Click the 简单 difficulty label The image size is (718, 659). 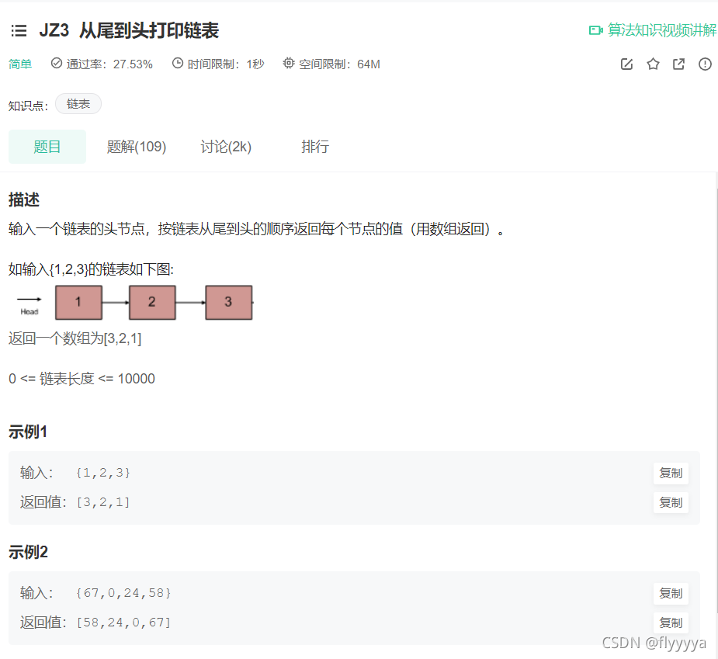point(20,64)
